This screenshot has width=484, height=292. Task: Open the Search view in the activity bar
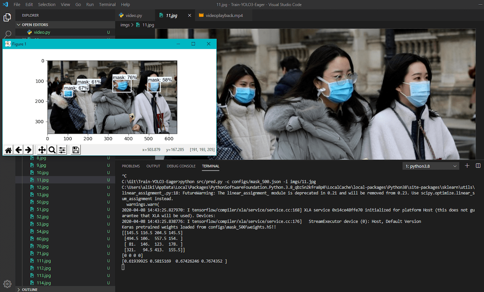pyautogui.click(x=7, y=34)
